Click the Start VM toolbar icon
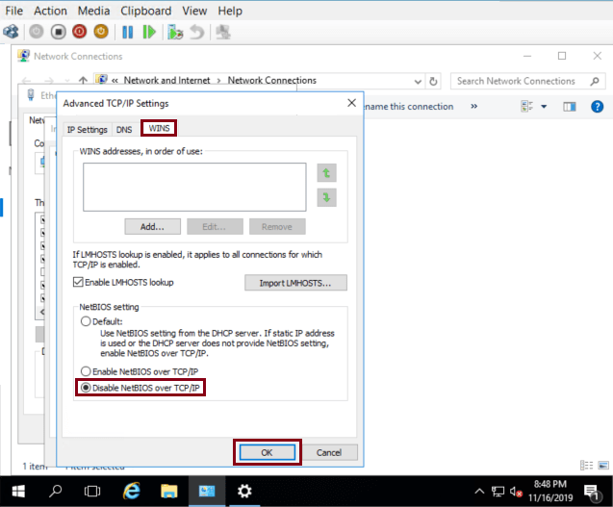 [37, 32]
